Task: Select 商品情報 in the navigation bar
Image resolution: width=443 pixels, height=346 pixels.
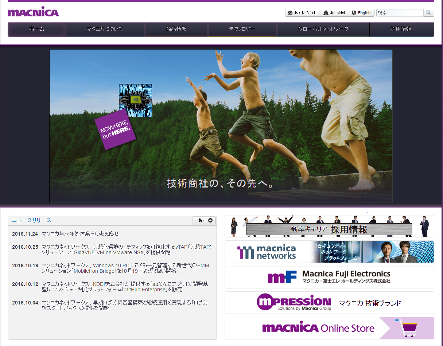Action: (176, 29)
